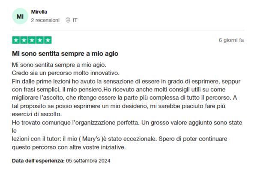Click the date 05 settembre 2024
Image resolution: width=257 pixels, height=171 pixels.
(x=88, y=161)
